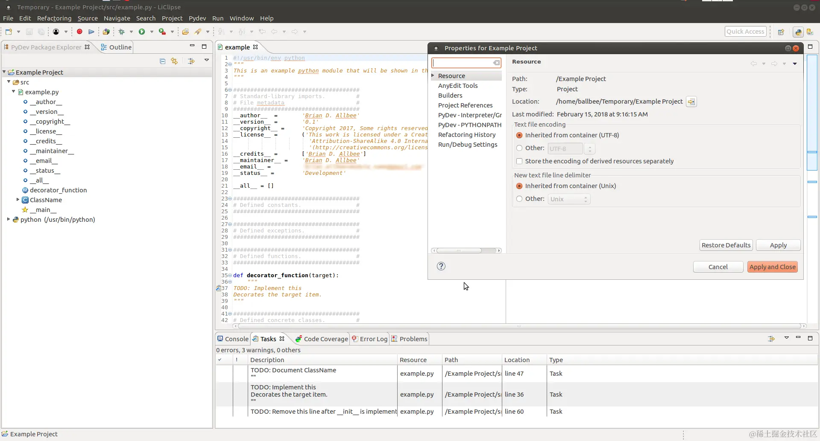
Task: Collapse the src folder node
Action: [x=9, y=82]
